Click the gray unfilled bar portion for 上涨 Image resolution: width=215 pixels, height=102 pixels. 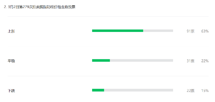pyautogui.click(x=158, y=31)
